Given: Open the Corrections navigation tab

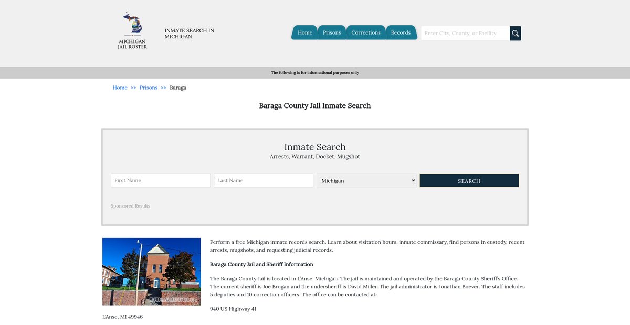Looking at the screenshot, I should point(366,32).
